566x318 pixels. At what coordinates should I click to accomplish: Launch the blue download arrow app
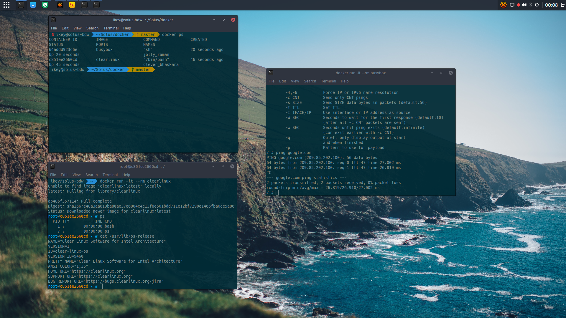[33, 5]
